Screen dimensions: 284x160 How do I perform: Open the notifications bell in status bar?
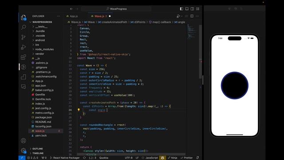(197, 158)
